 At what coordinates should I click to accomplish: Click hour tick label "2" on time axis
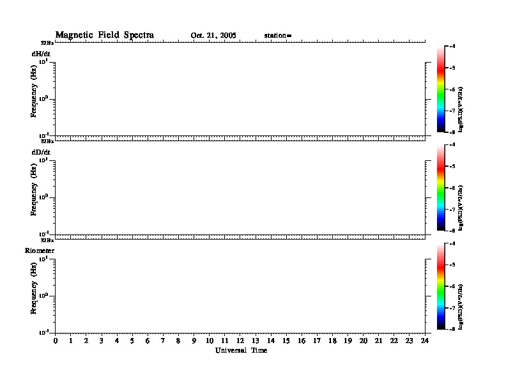pos(86,341)
